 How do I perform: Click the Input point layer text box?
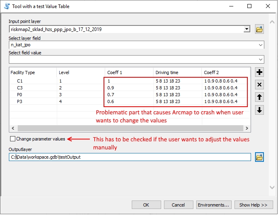[126, 29]
